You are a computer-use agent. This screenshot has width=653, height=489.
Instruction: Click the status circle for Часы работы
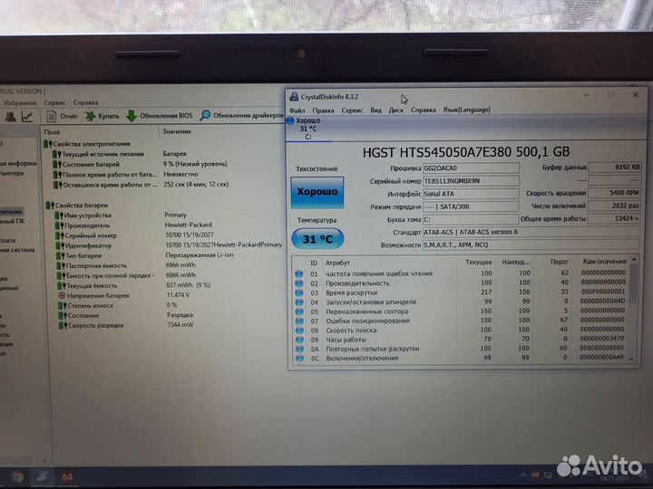coord(299,340)
